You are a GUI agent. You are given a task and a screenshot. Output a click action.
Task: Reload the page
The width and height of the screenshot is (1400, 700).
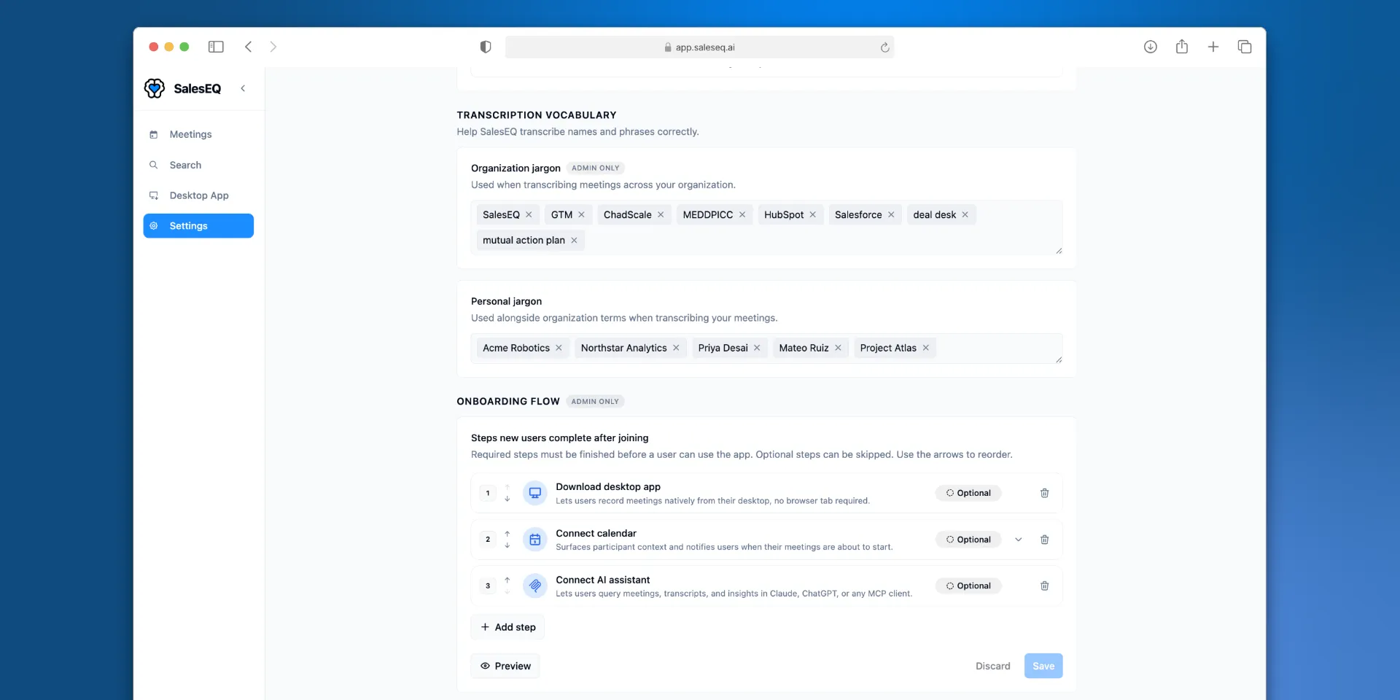[884, 47]
